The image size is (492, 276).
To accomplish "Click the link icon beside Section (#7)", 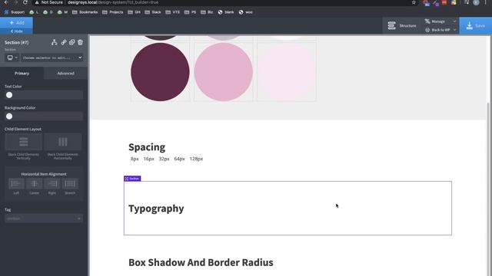I will pyautogui.click(x=64, y=42).
